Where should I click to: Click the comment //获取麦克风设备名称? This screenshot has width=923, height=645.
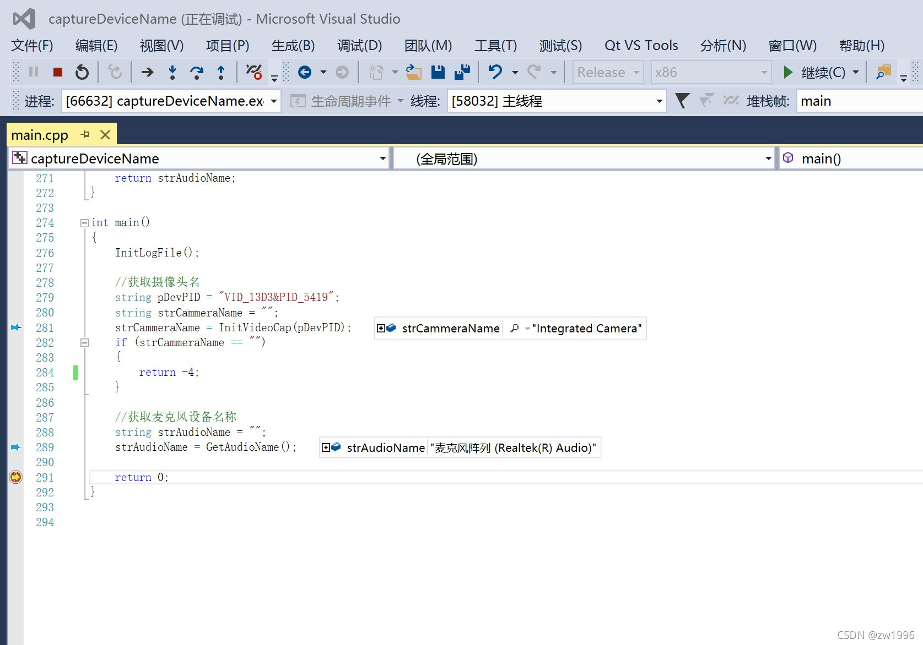coord(176,417)
